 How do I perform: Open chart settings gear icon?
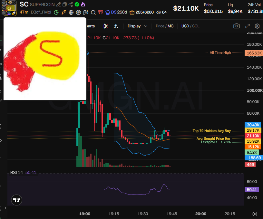click(257, 26)
